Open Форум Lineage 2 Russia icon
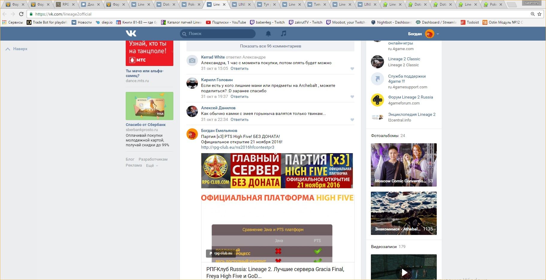 click(377, 100)
